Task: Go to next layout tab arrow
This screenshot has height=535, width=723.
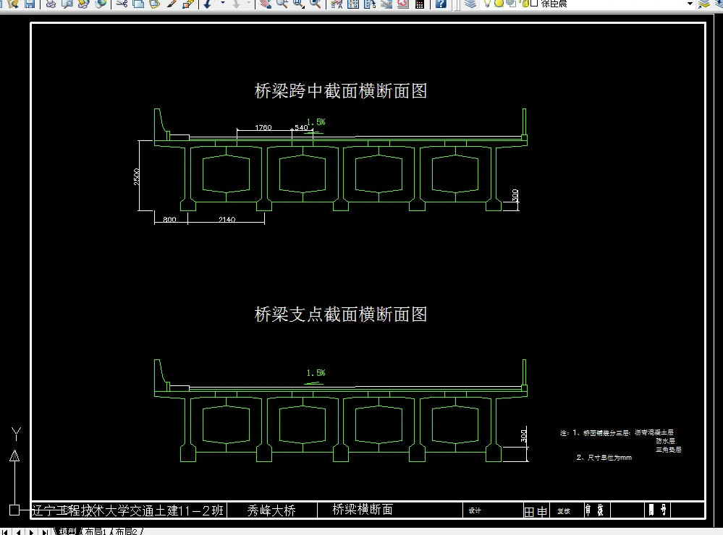Action: [31, 532]
